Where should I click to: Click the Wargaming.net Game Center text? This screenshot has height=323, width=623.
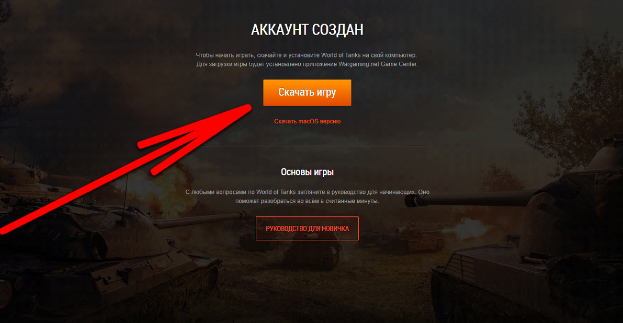click(x=378, y=64)
